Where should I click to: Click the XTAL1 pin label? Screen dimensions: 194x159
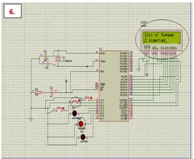(103, 53)
